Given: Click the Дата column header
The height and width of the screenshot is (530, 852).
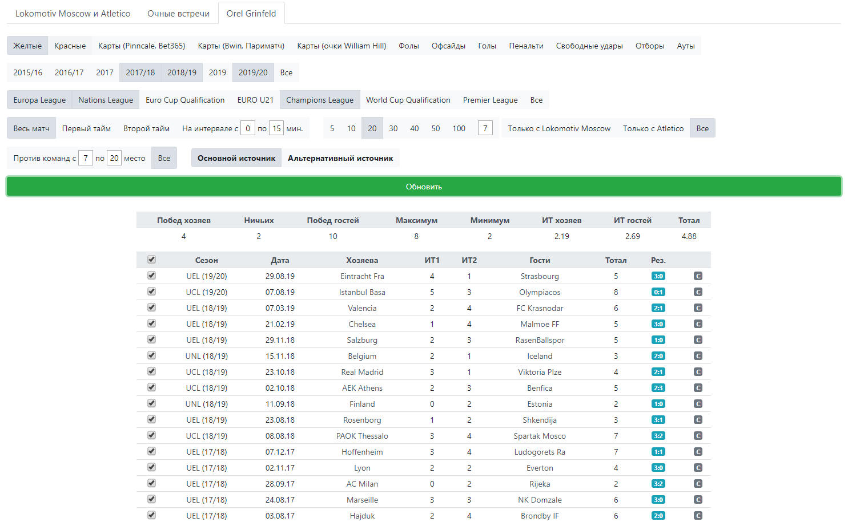Looking at the screenshot, I should (x=280, y=260).
